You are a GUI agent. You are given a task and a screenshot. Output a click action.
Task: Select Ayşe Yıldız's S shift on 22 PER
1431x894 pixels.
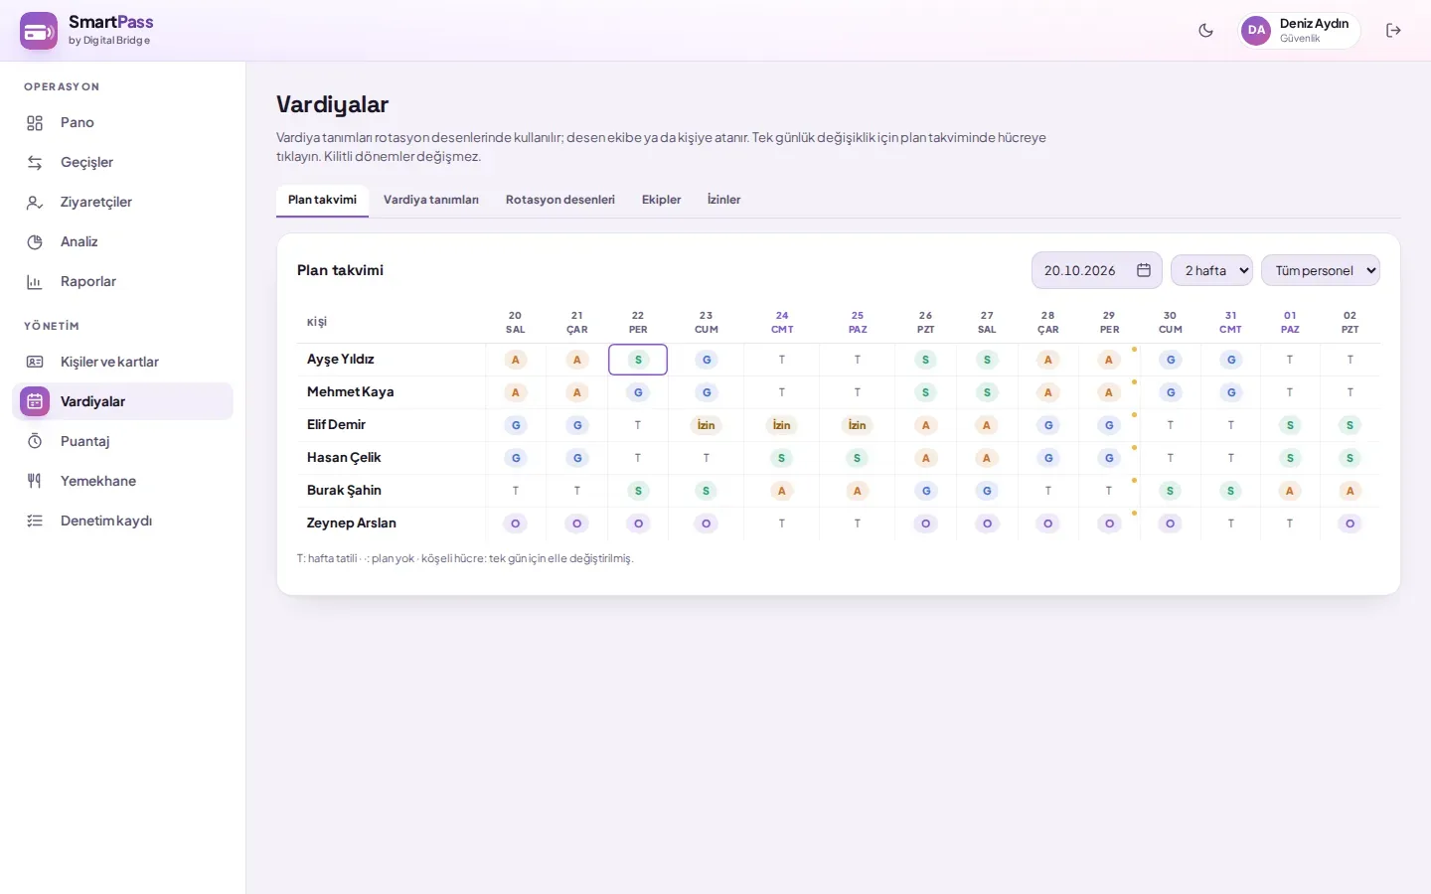[x=638, y=360]
